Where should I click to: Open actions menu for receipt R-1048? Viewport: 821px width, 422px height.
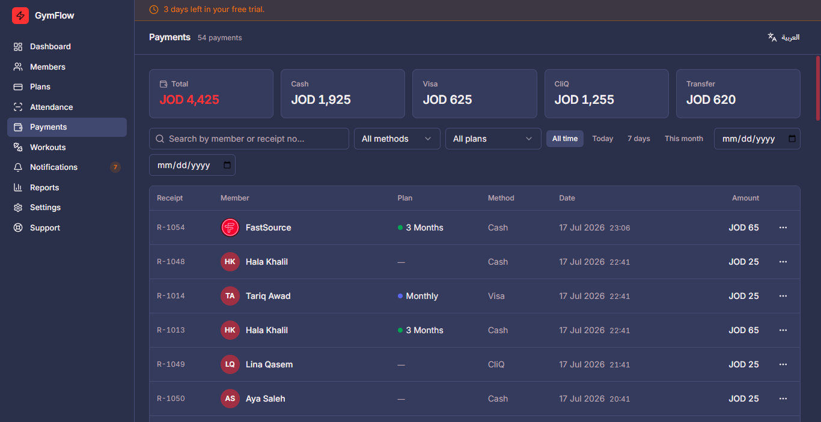pos(783,262)
